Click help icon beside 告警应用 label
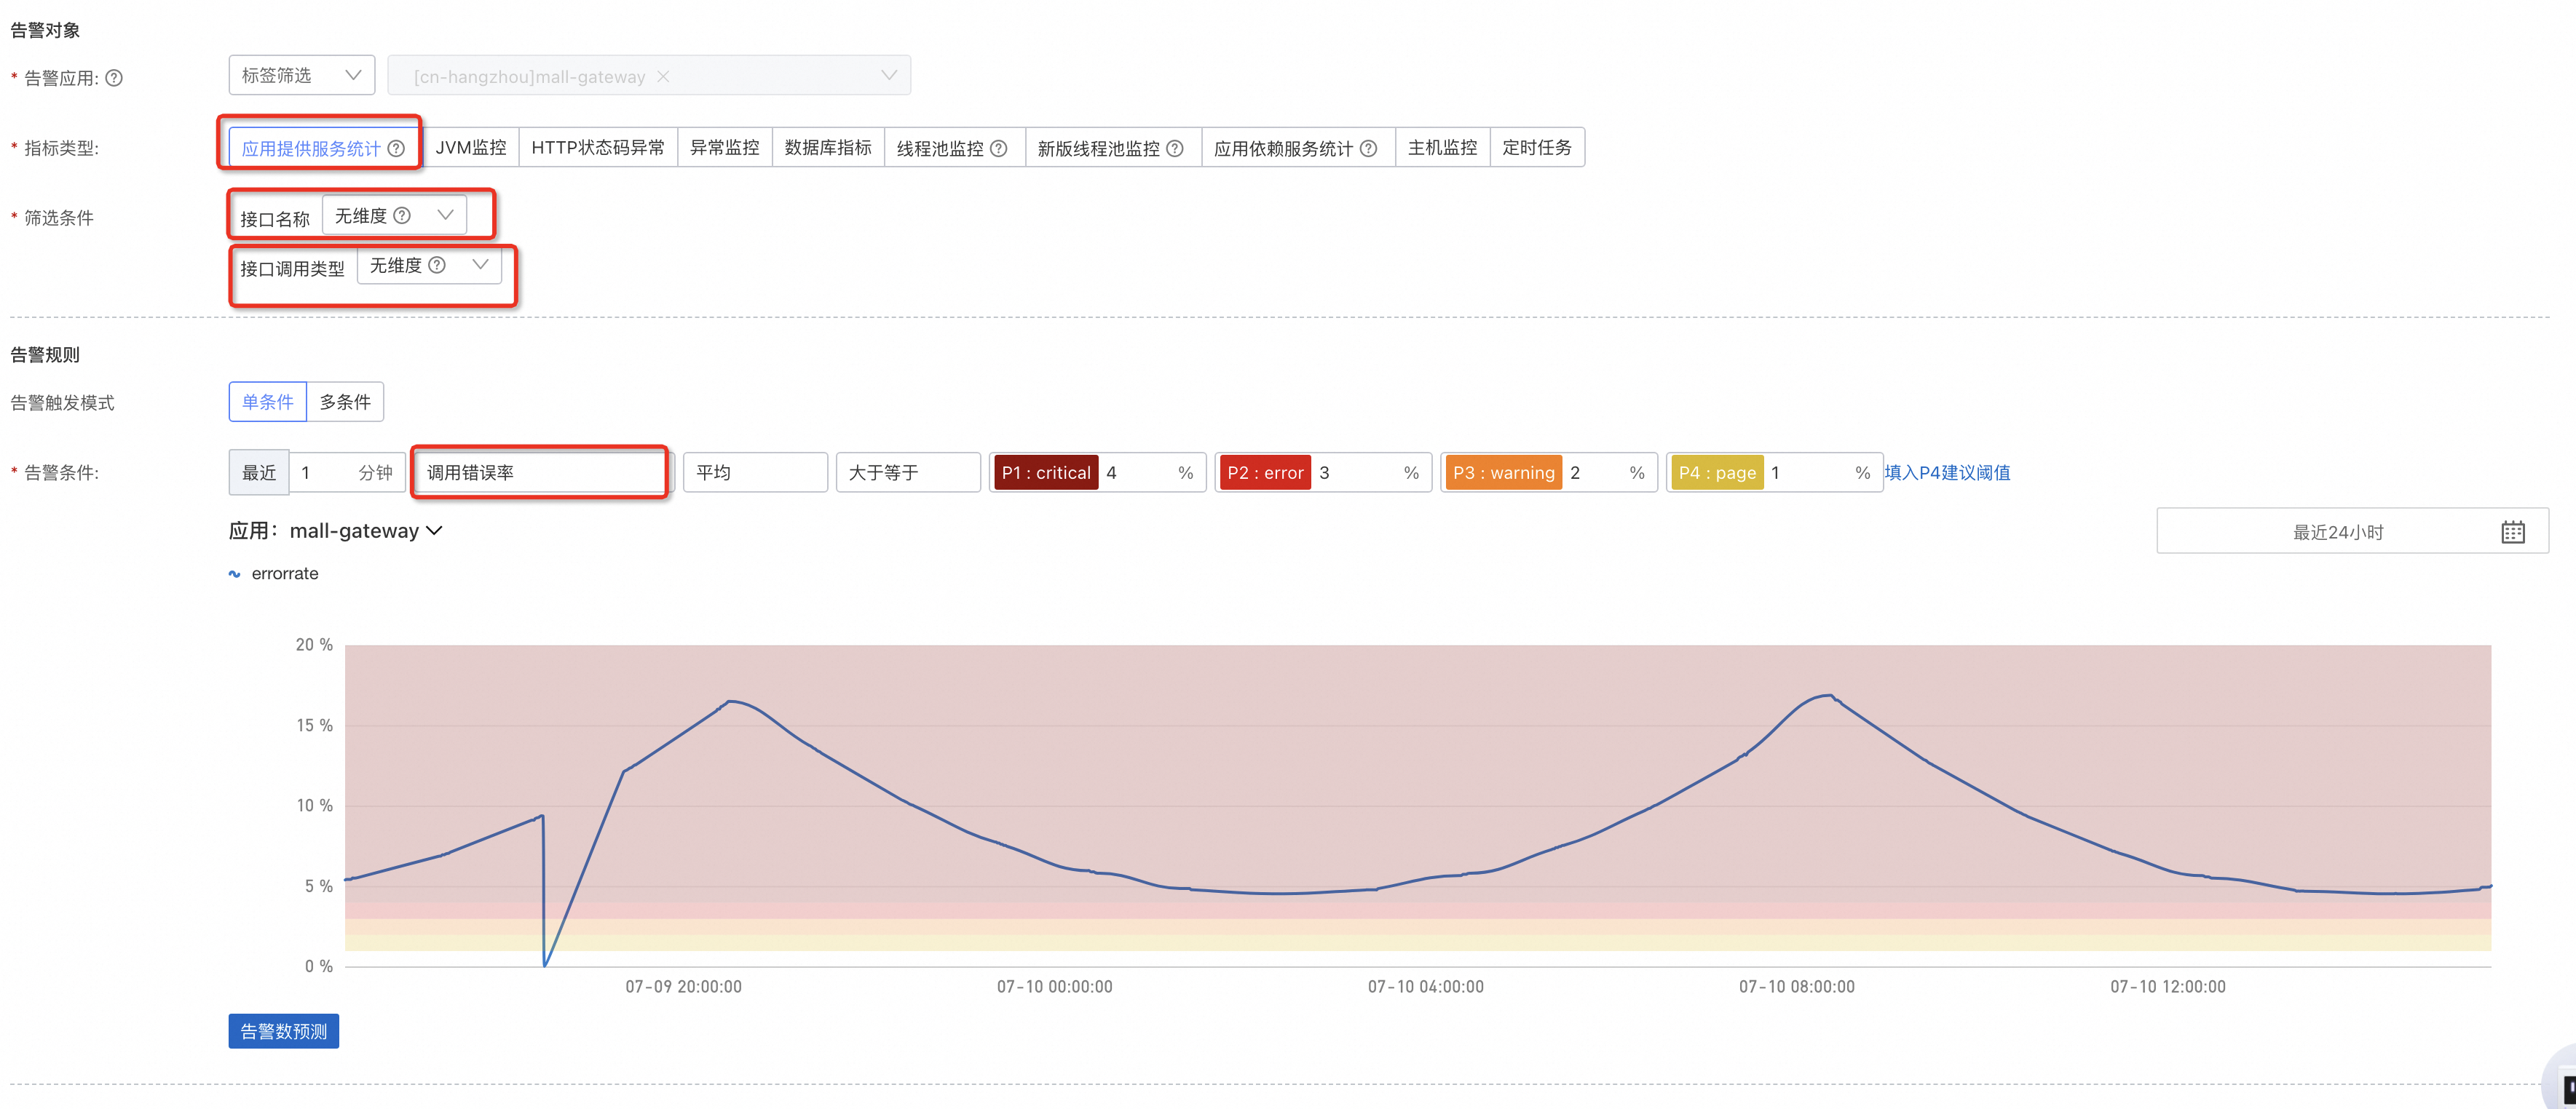Screen dimensions: 2576x1109 coord(114,78)
